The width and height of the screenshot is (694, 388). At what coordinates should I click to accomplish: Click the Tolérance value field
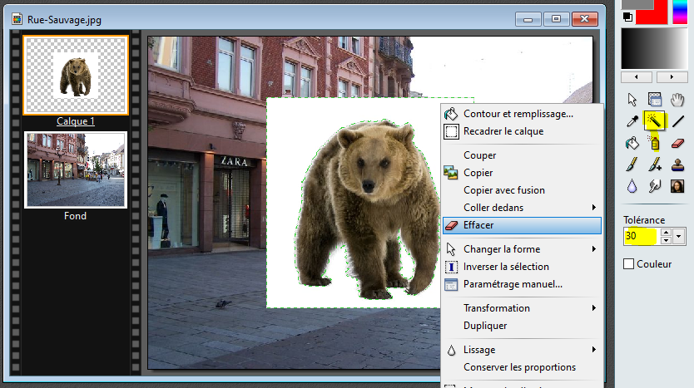coord(641,237)
